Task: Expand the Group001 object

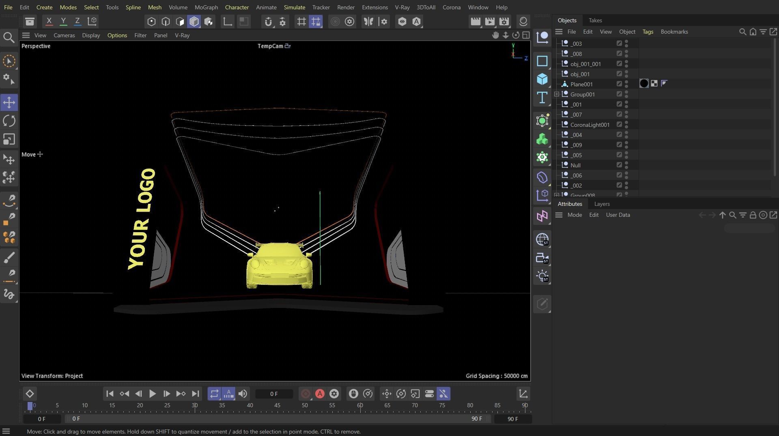Action: pyautogui.click(x=557, y=94)
